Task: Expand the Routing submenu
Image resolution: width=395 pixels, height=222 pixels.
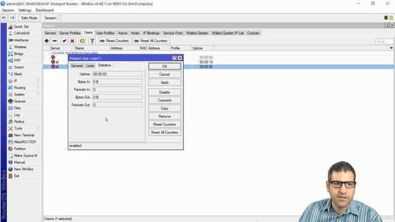Action: (x=20, y=88)
